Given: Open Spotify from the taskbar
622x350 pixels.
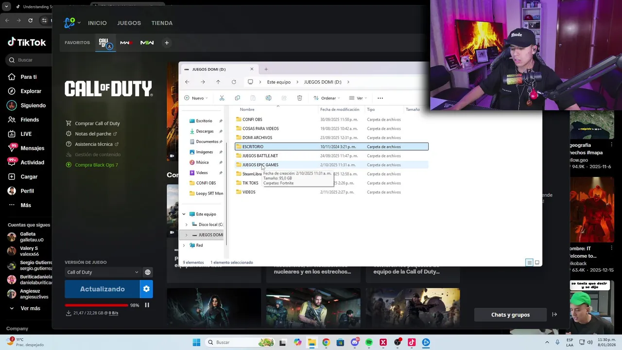Looking at the screenshot, I should (369, 342).
